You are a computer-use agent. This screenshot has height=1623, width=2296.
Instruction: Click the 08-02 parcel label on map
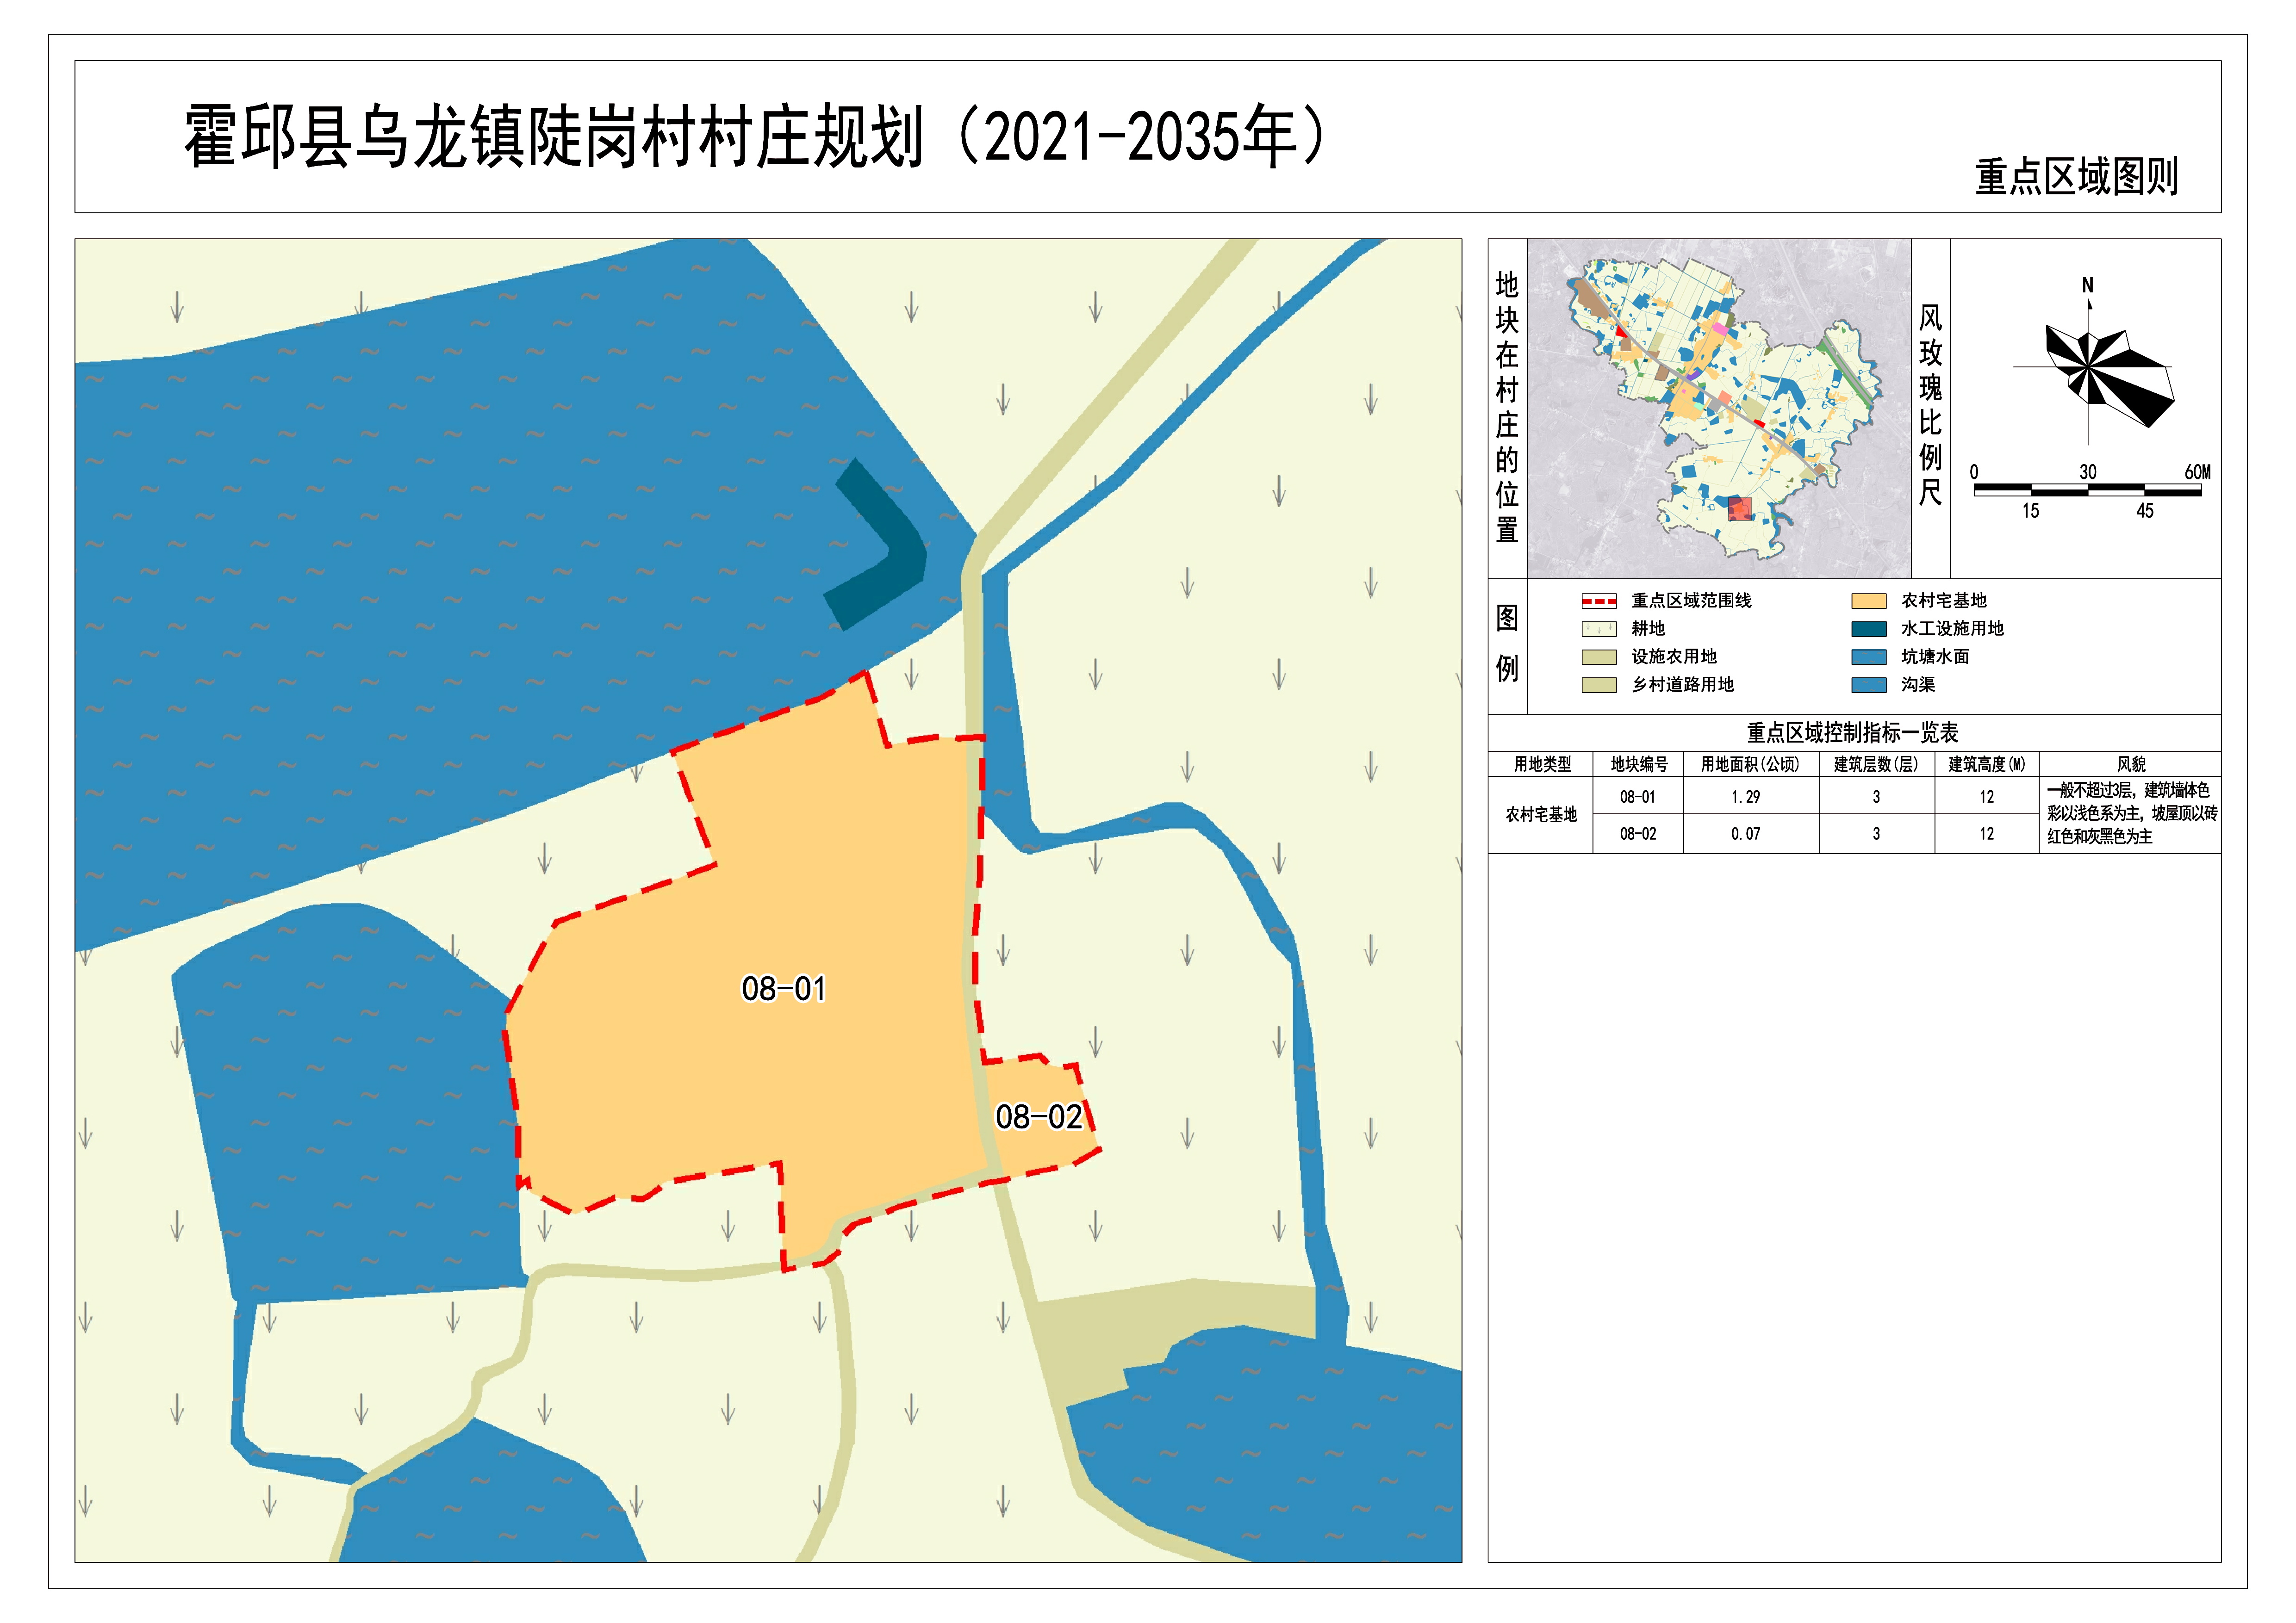point(1038,1116)
